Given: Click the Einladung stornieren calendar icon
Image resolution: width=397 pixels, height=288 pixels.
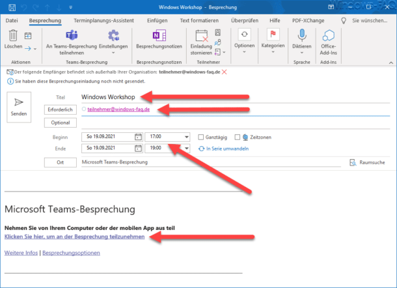Looking at the screenshot, I should (202, 36).
